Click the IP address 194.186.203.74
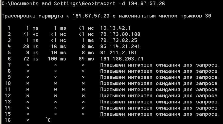 point(122,59)
